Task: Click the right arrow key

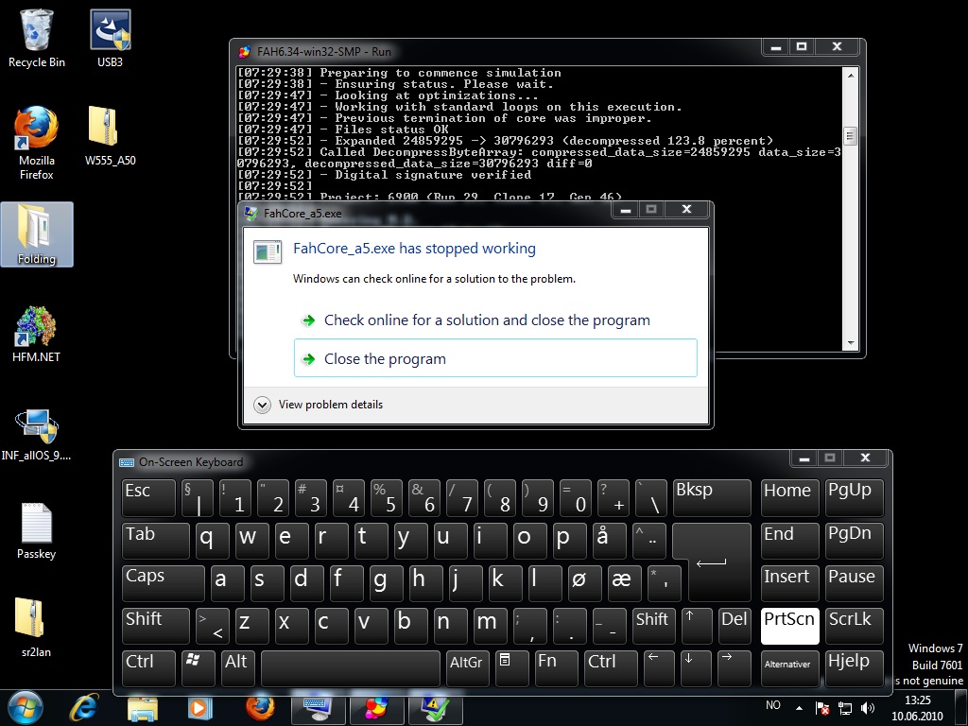Action: [x=734, y=668]
